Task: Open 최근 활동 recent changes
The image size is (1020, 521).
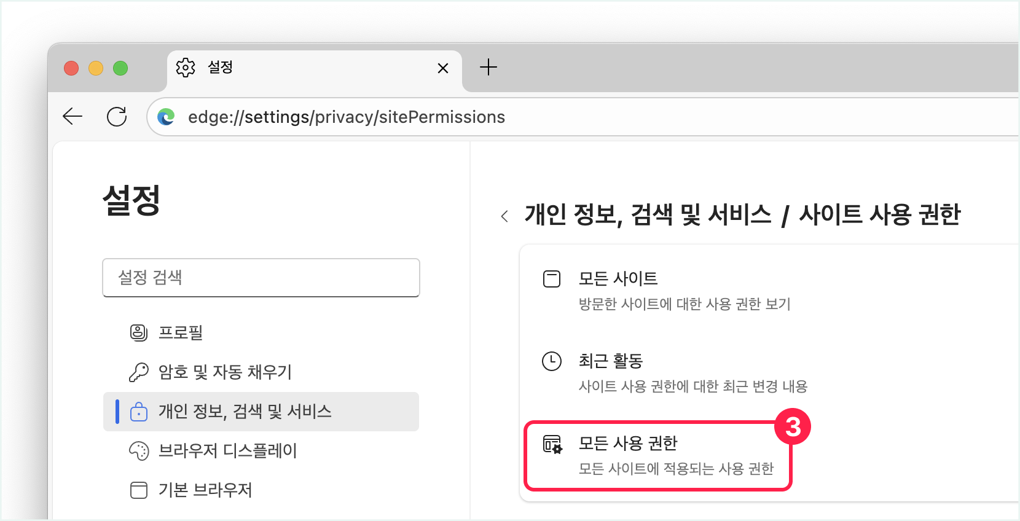Action: coord(611,361)
